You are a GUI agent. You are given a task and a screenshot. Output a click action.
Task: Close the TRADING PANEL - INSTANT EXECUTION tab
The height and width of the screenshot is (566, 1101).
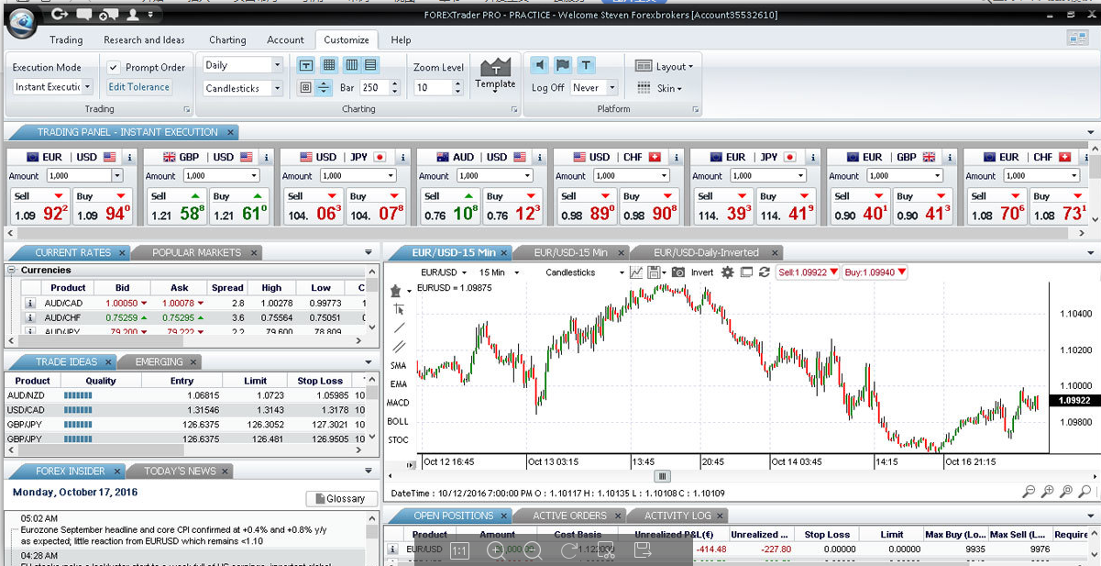pos(232,132)
